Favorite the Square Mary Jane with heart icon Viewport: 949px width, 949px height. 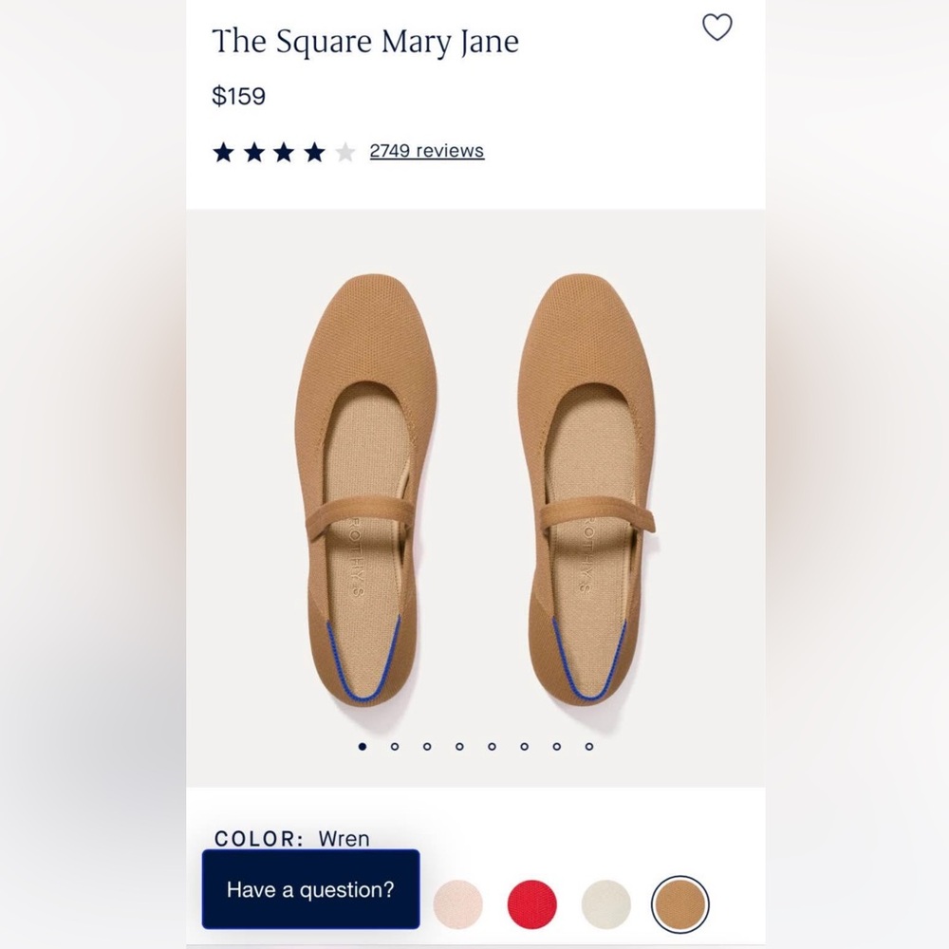click(717, 28)
